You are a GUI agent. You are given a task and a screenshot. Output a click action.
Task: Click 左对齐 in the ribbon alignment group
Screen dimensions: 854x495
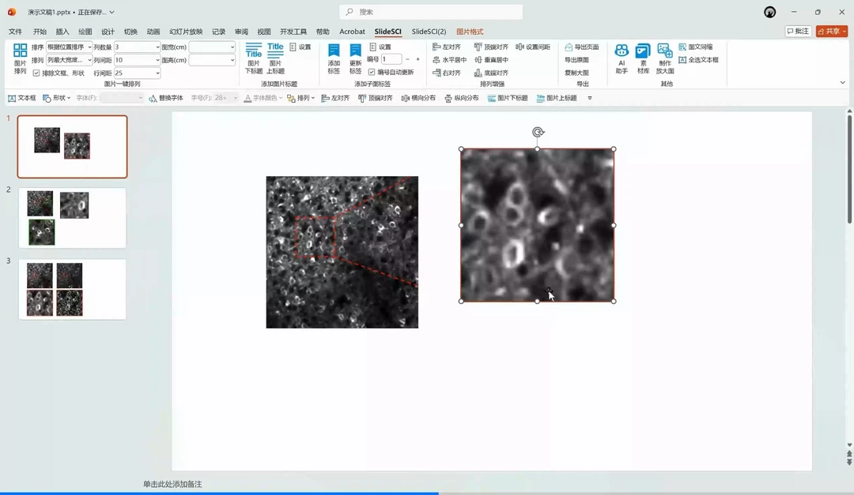[x=447, y=47]
